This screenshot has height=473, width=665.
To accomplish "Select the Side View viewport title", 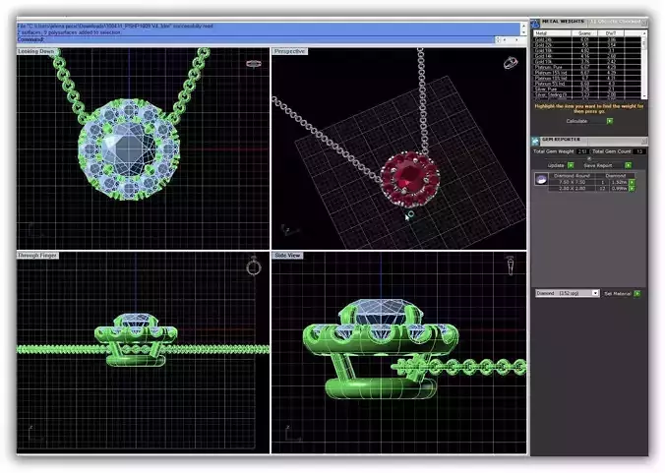I will [287, 256].
